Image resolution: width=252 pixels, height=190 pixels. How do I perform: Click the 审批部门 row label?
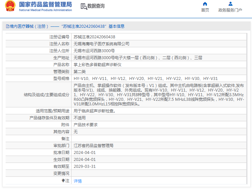click(61, 146)
